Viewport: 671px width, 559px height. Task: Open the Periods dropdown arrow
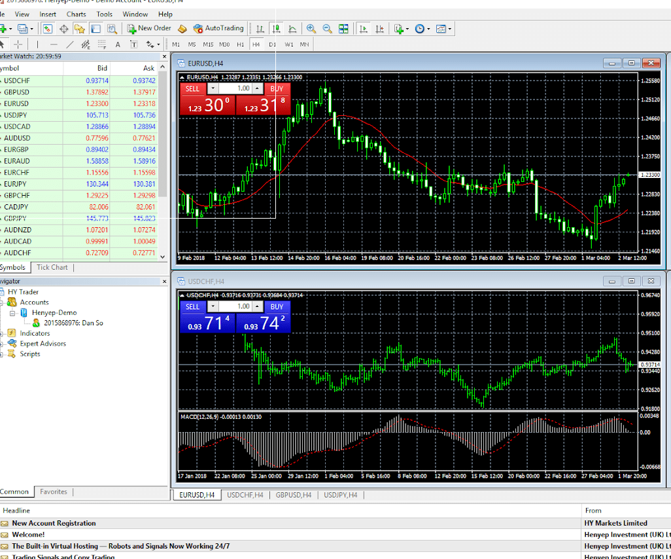428,29
